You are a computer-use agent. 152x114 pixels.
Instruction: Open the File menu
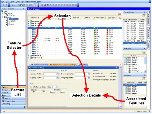tap(3, 1)
